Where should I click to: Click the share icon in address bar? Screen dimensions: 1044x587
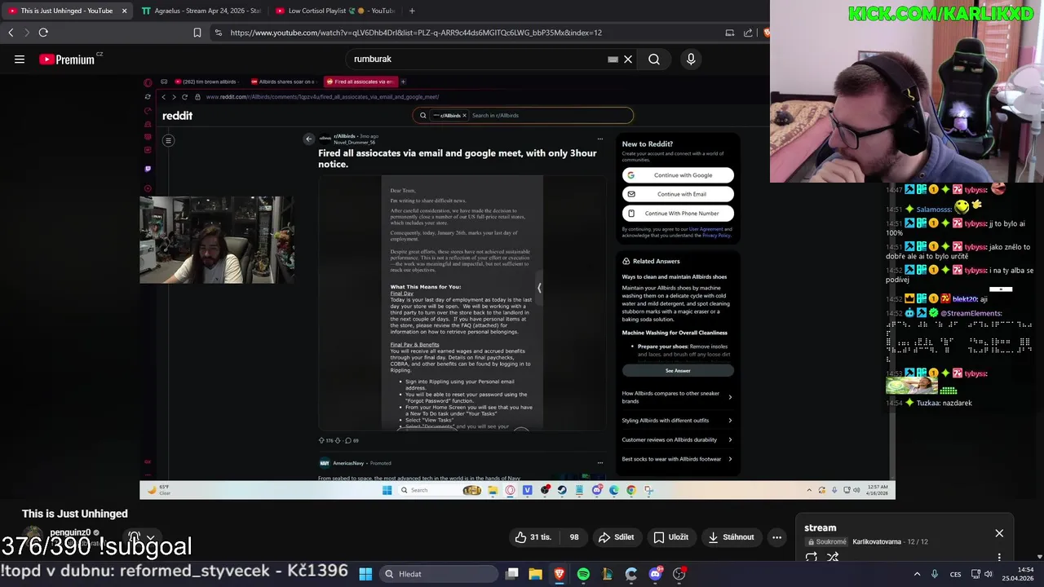point(748,33)
